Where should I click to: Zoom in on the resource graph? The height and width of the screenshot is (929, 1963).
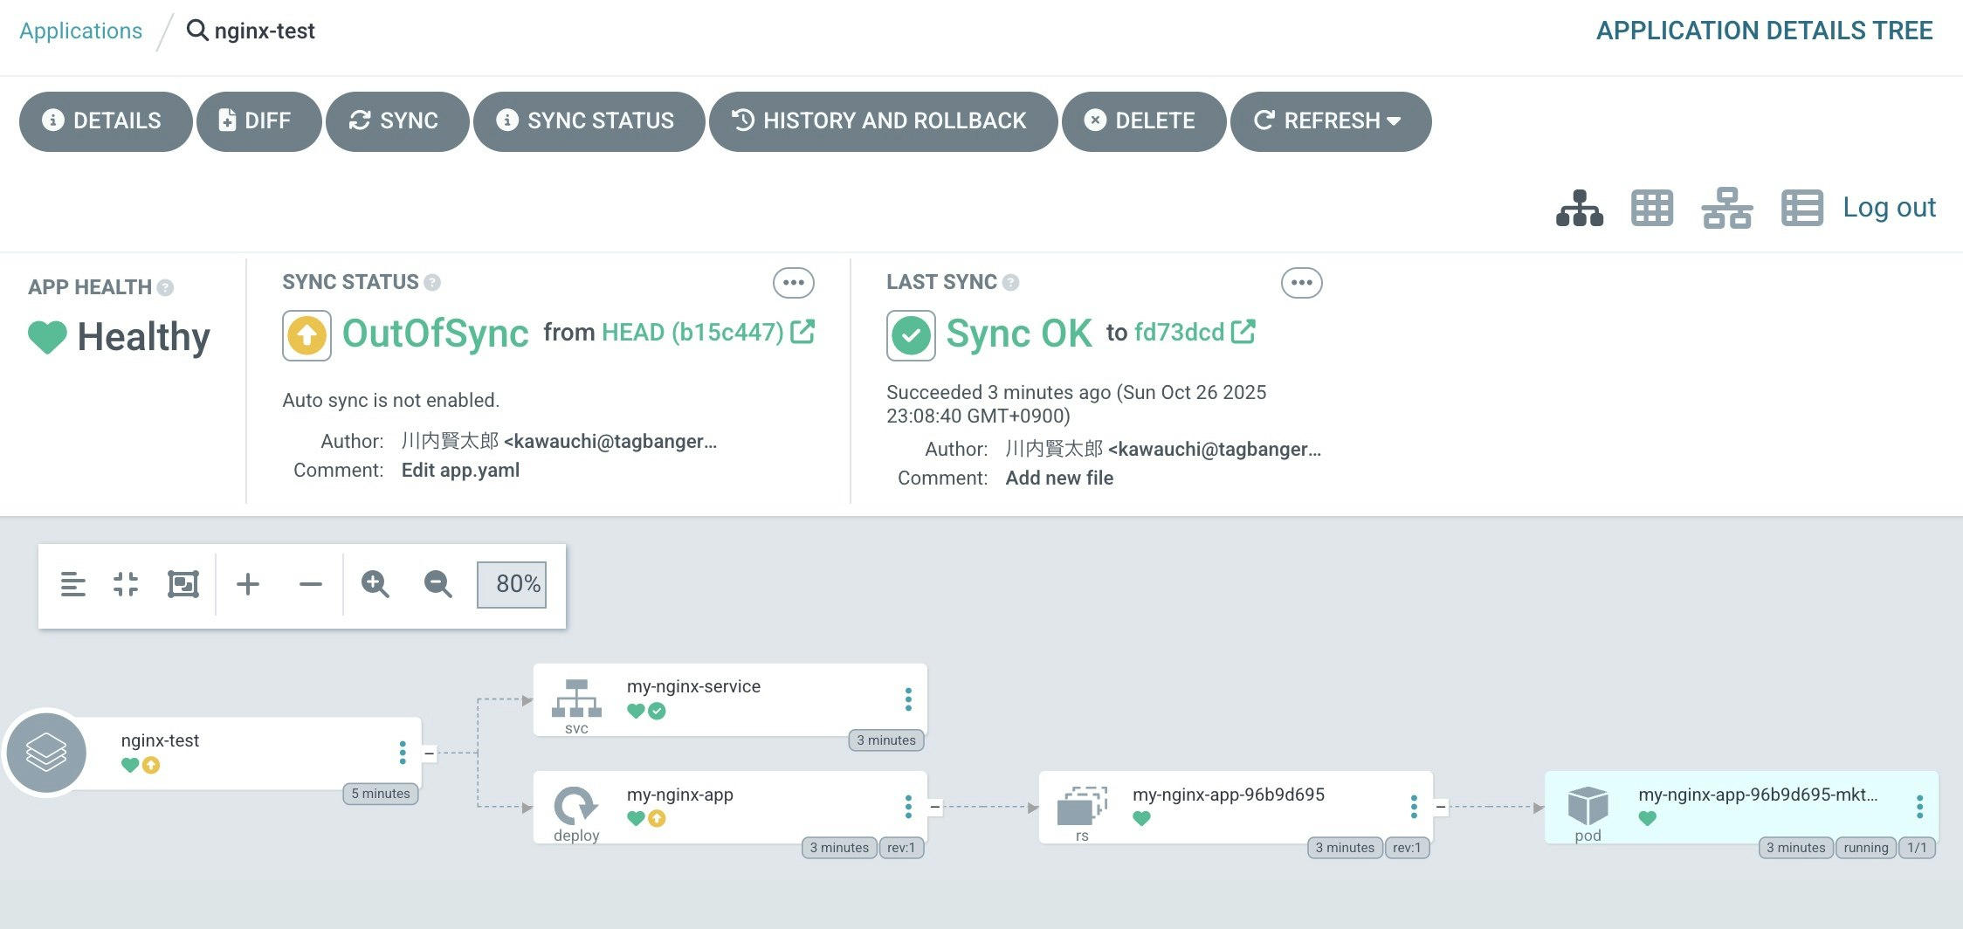pyautogui.click(x=375, y=584)
